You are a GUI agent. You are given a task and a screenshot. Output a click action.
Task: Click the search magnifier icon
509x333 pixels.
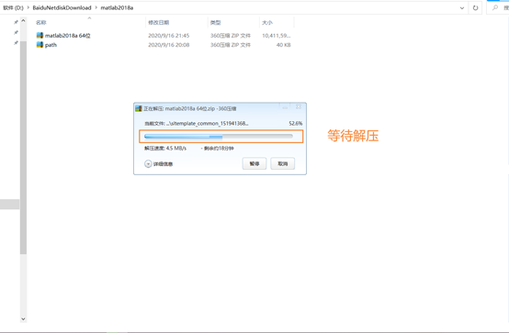click(495, 7)
